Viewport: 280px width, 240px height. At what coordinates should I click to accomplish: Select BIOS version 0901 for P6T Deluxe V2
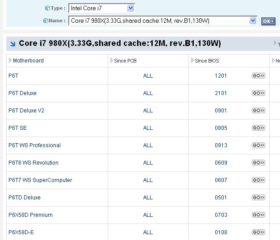(x=221, y=111)
